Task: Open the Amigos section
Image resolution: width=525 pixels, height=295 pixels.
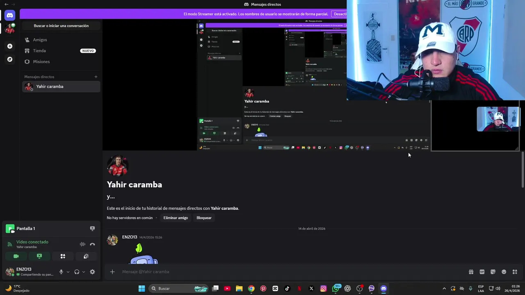Action: coord(61,40)
